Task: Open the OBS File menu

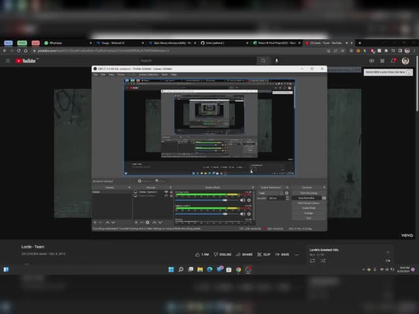Action: tap(96, 75)
